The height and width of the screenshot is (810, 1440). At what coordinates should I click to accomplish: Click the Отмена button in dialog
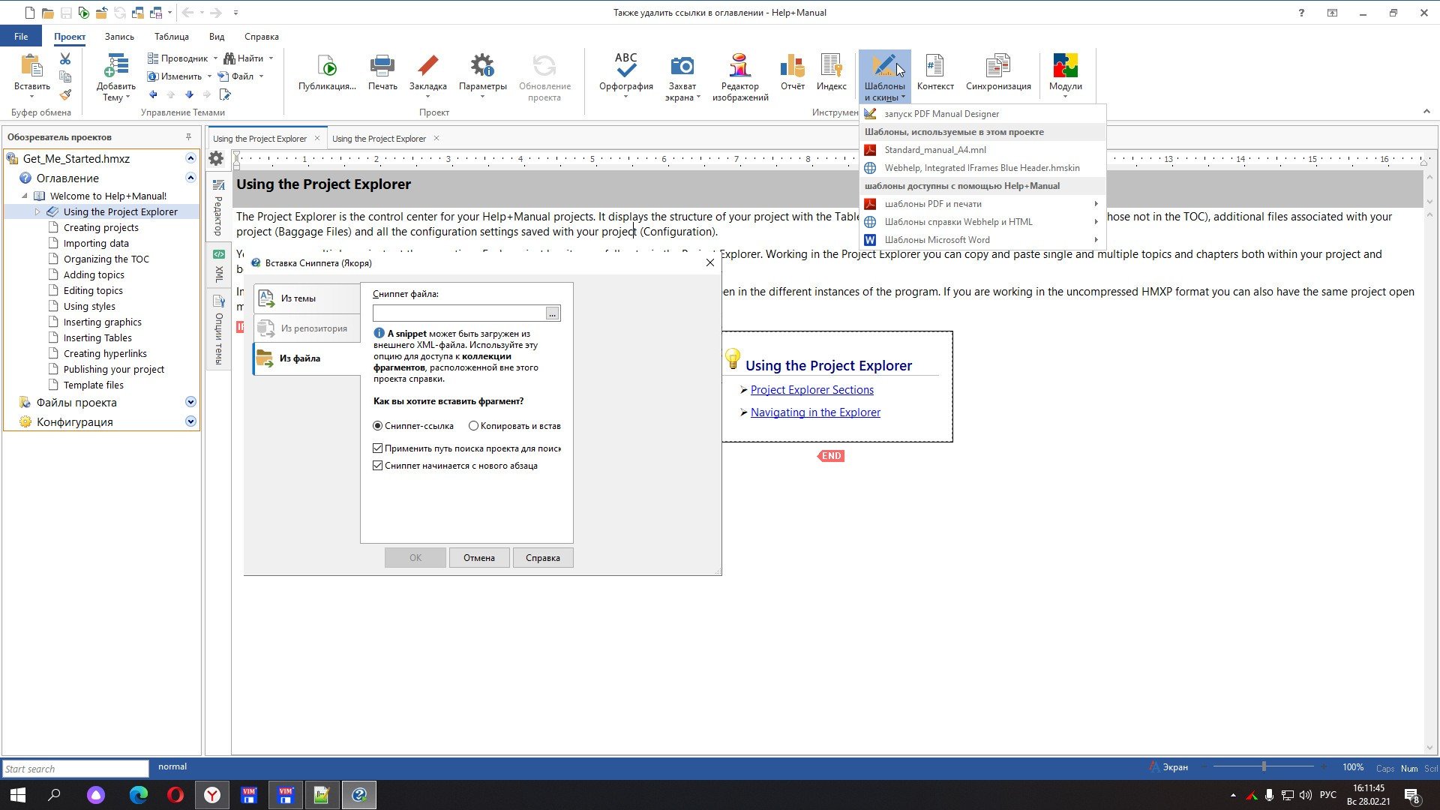479,558
